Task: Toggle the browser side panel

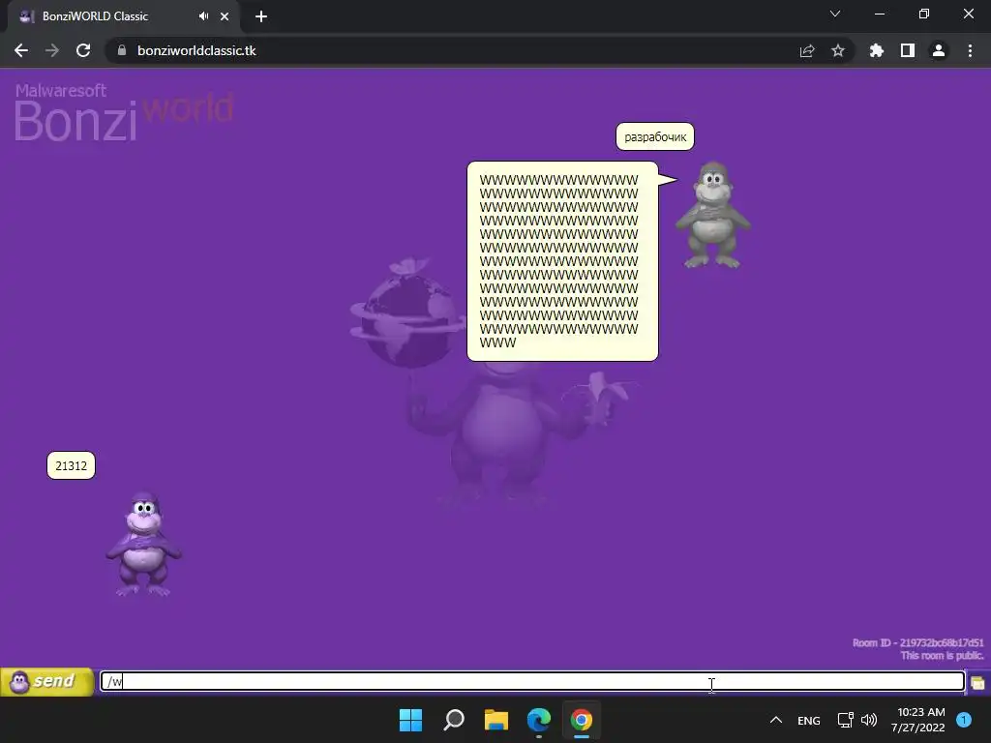Action: pos(908,50)
